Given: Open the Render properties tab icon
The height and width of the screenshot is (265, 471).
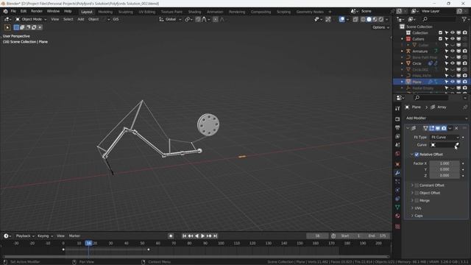Looking at the screenshot, I should click(x=397, y=119).
